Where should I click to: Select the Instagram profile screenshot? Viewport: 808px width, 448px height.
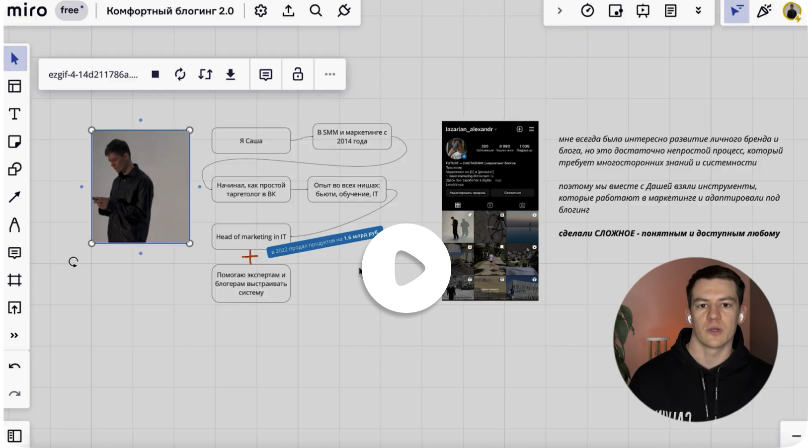point(490,211)
